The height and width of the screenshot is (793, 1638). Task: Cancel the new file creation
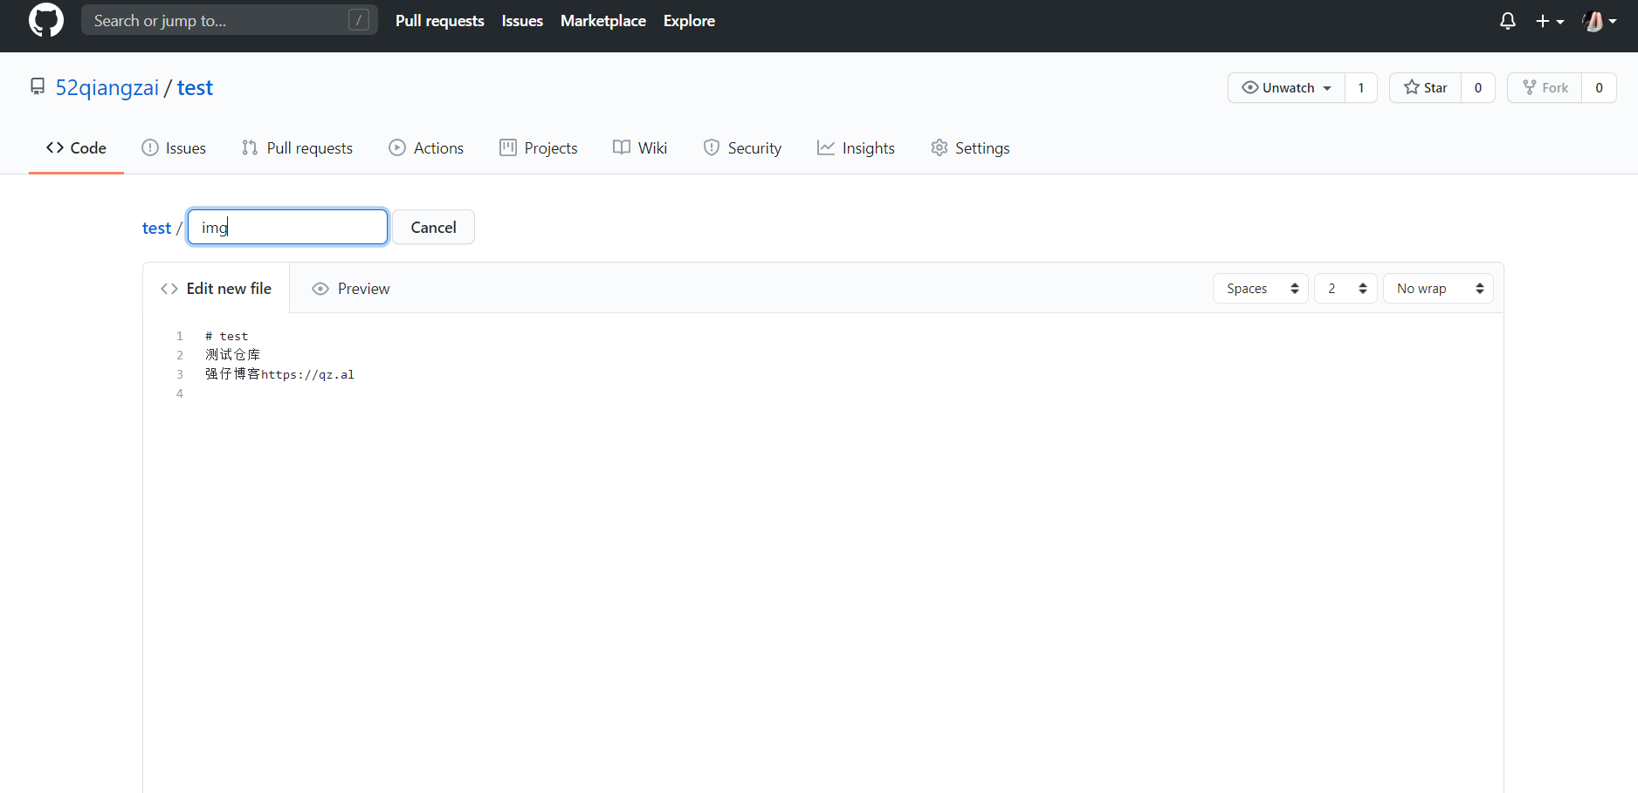(433, 227)
